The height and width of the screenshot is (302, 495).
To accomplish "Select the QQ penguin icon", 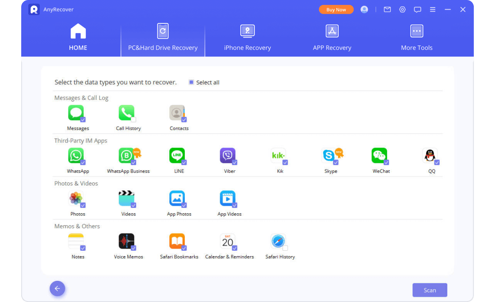I will click(x=430, y=155).
